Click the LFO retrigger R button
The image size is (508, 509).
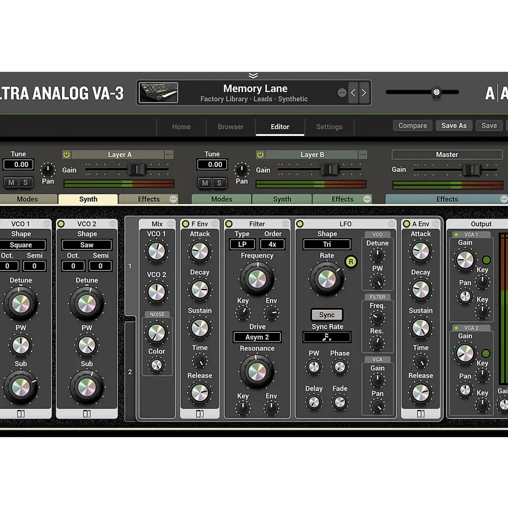(x=351, y=261)
